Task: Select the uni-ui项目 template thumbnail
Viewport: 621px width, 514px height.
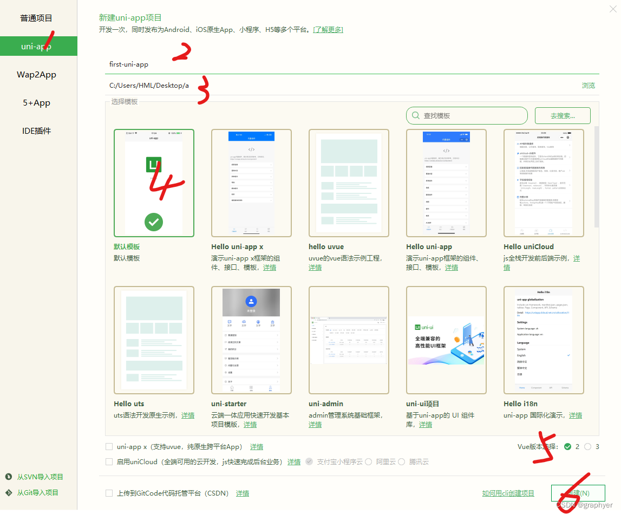Action: pyautogui.click(x=446, y=340)
